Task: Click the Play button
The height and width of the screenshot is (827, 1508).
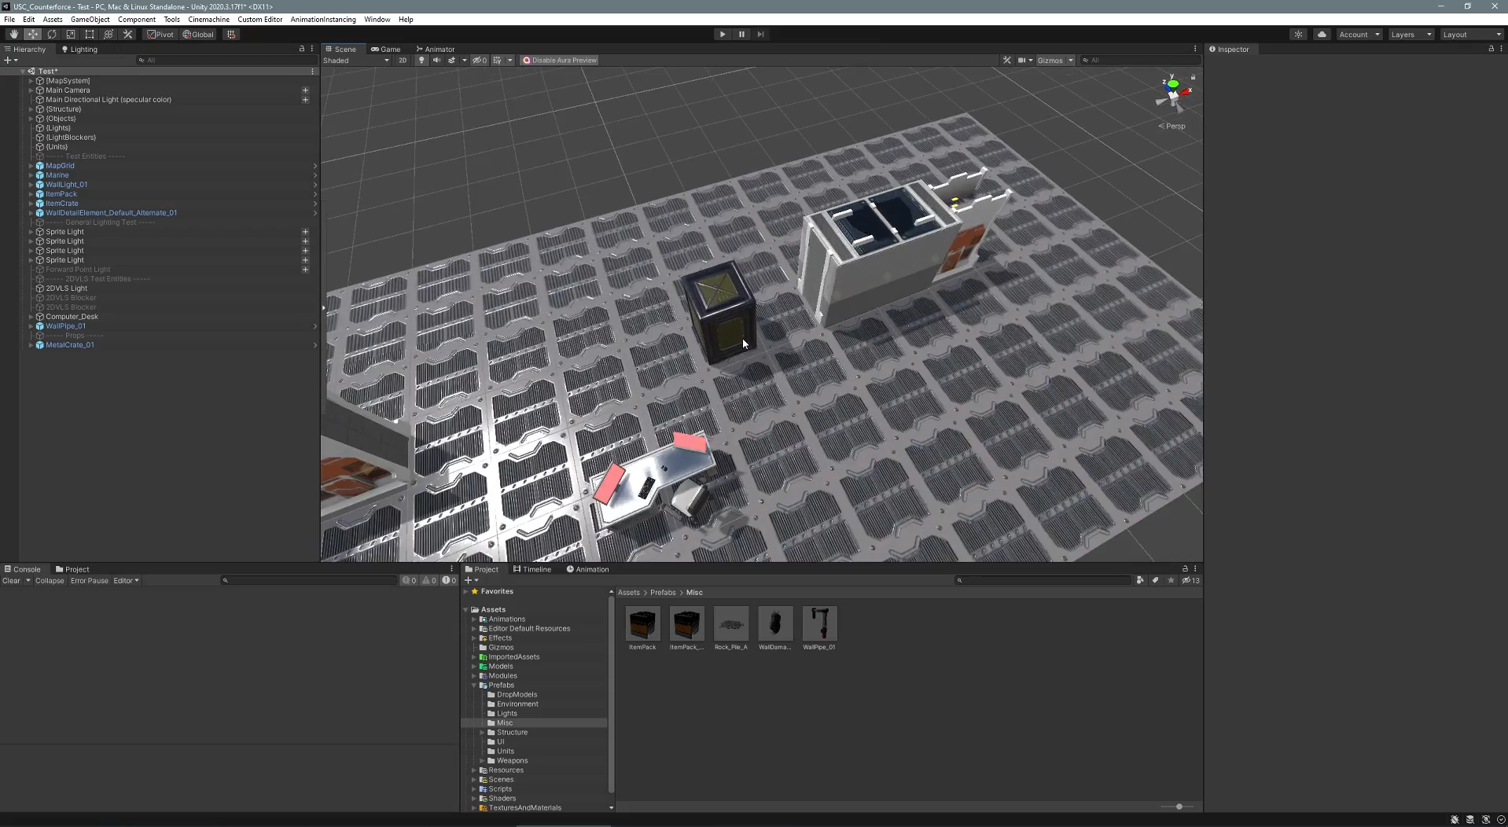Action: pyautogui.click(x=723, y=35)
